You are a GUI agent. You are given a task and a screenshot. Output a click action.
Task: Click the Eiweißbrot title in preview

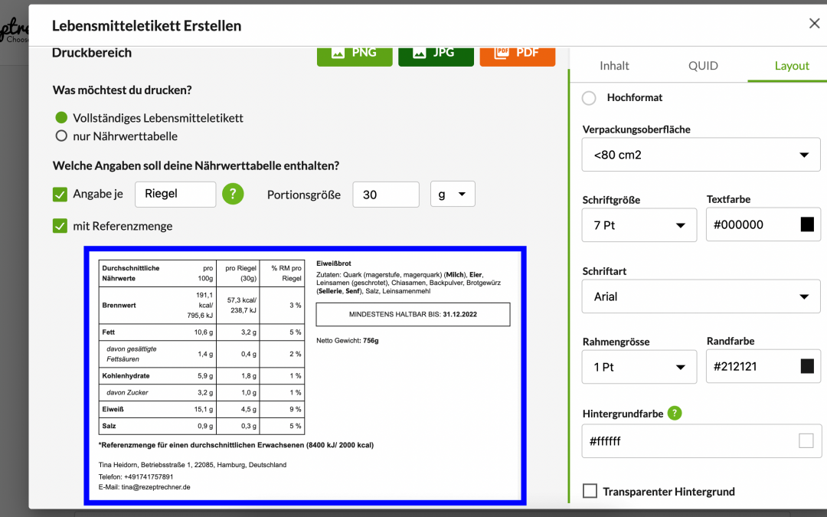[334, 263]
